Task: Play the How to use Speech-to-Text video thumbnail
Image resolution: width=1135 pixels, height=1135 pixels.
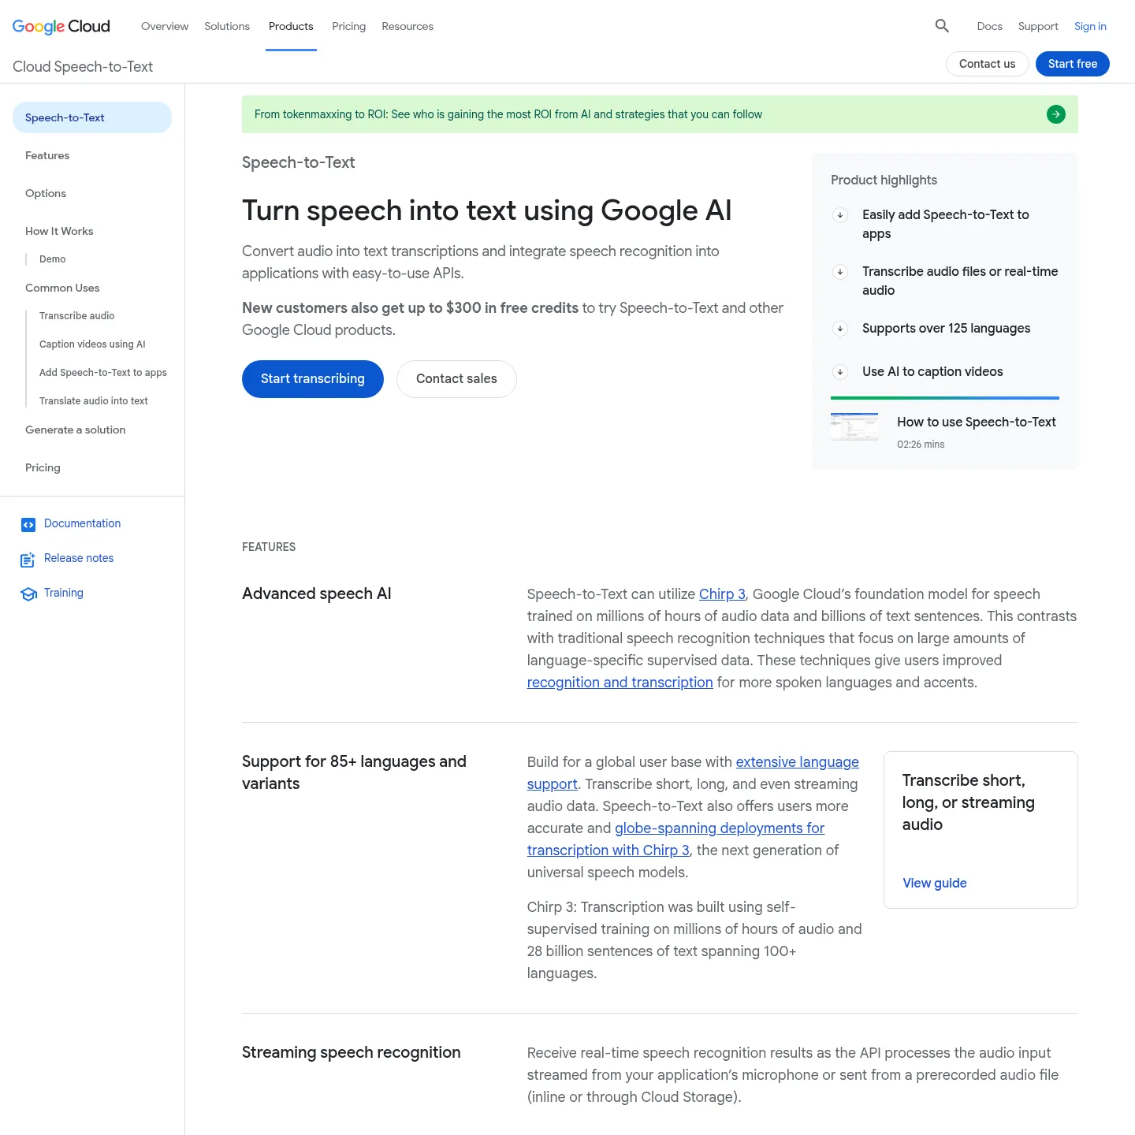Action: pyautogui.click(x=854, y=426)
